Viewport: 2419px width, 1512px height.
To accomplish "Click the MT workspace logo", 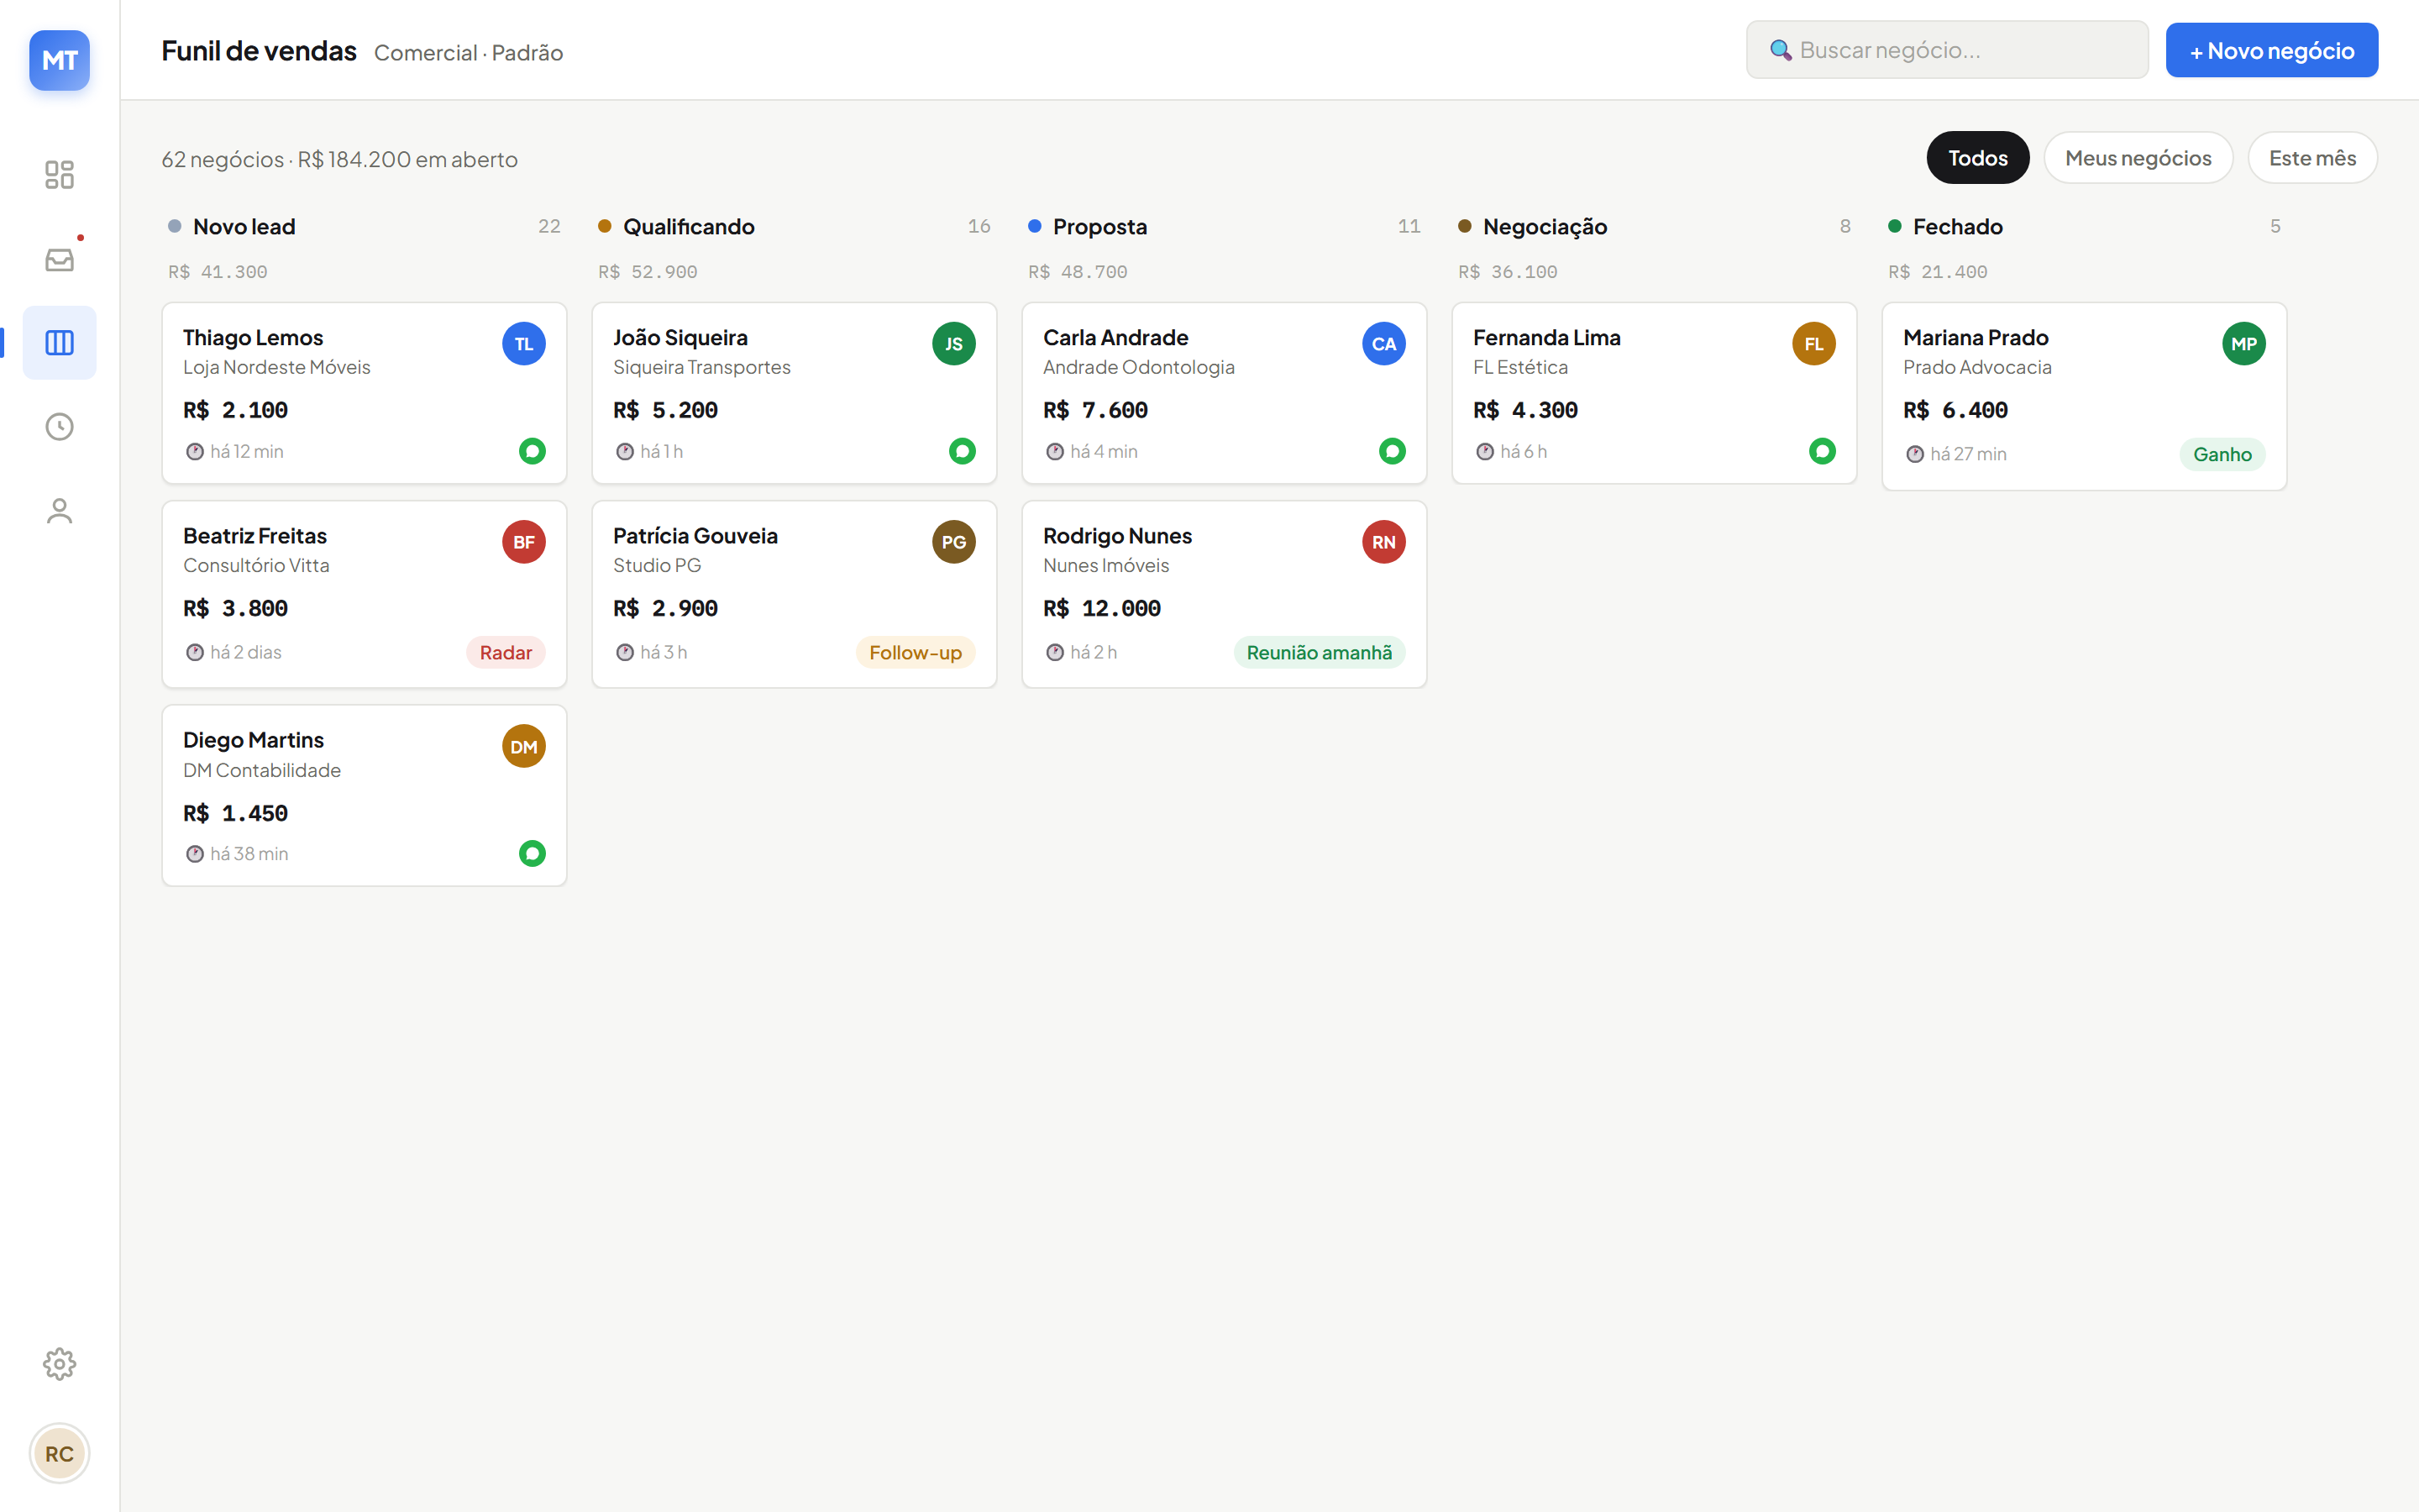I will coord(59,60).
